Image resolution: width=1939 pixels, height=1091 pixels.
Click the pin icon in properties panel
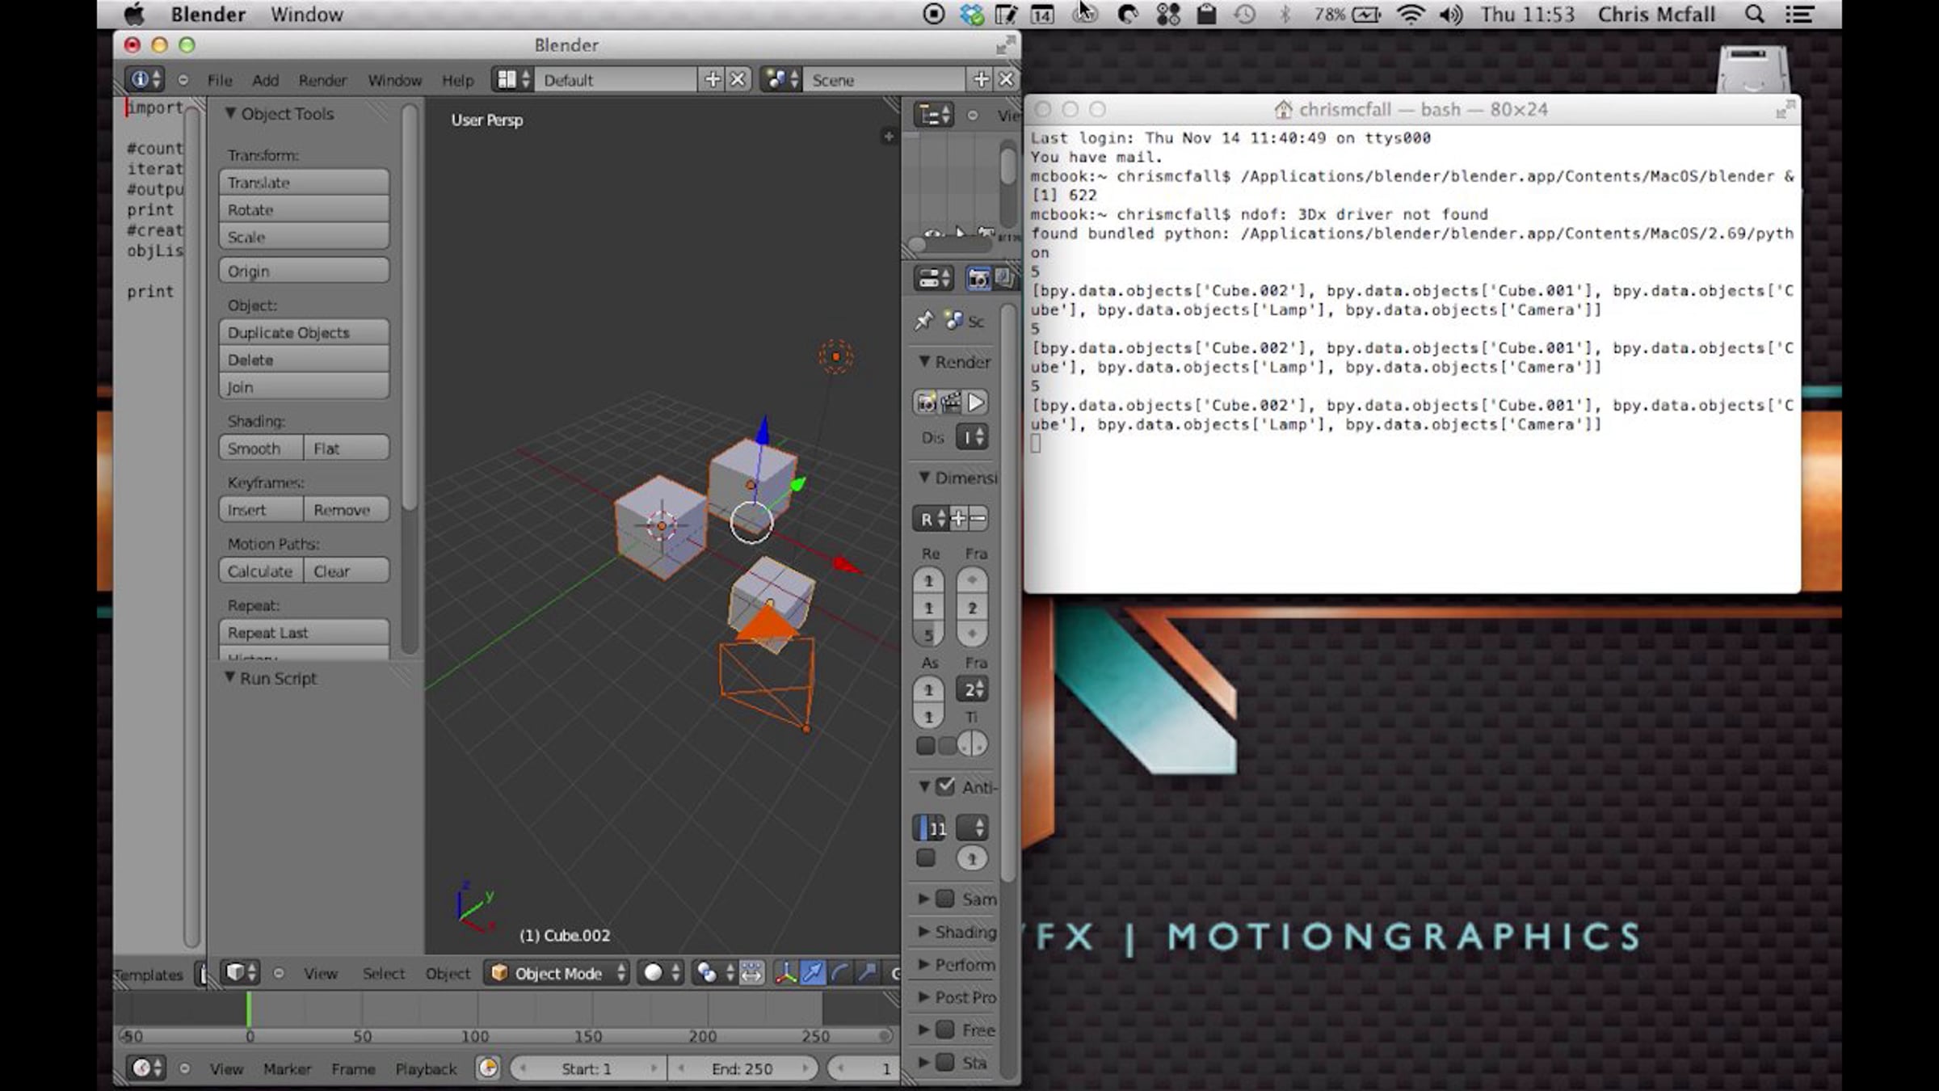(x=923, y=321)
